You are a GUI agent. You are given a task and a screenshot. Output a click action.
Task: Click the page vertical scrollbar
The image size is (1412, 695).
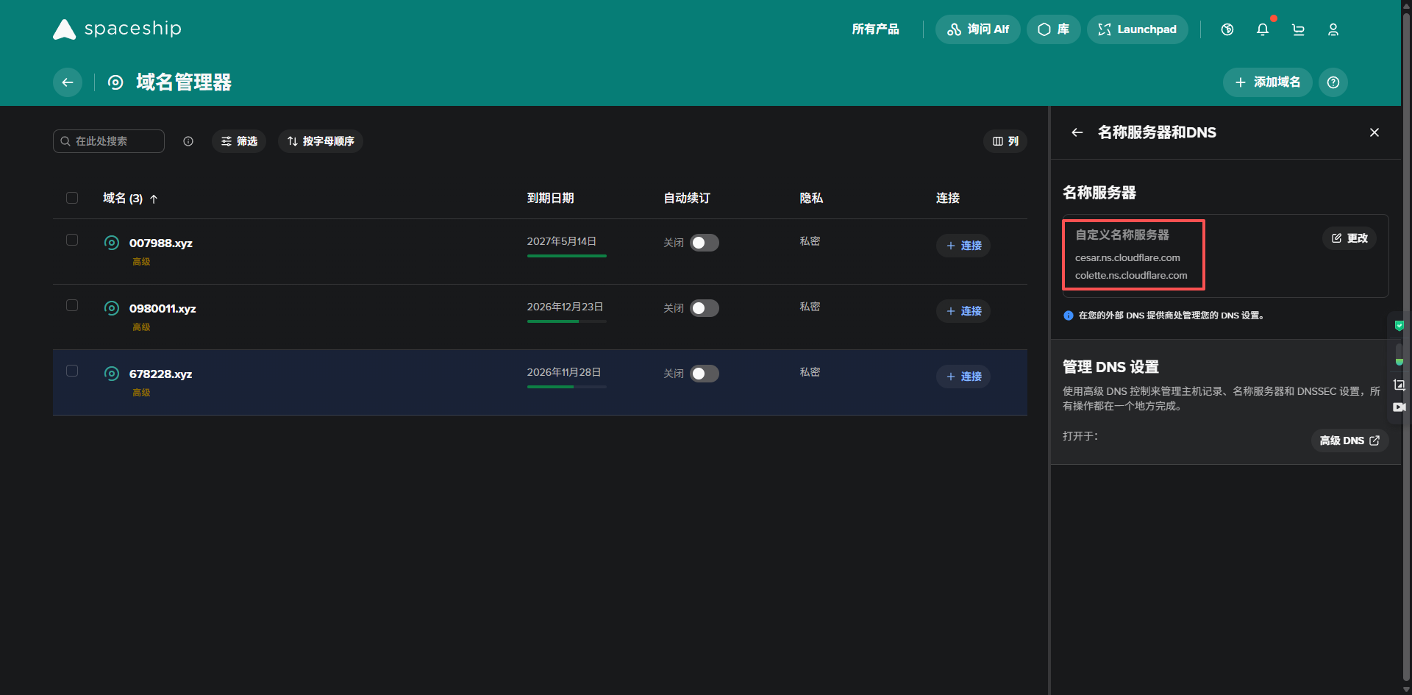pyautogui.click(x=1406, y=347)
